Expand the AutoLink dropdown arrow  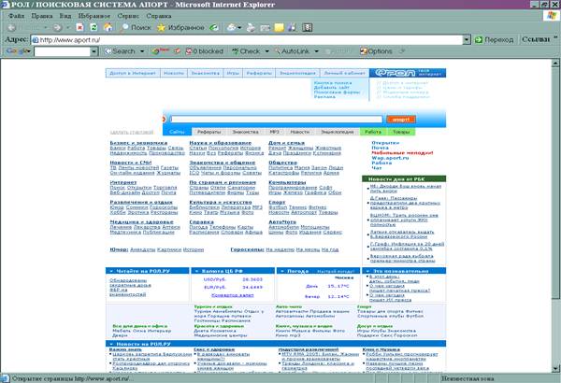tap(316, 51)
